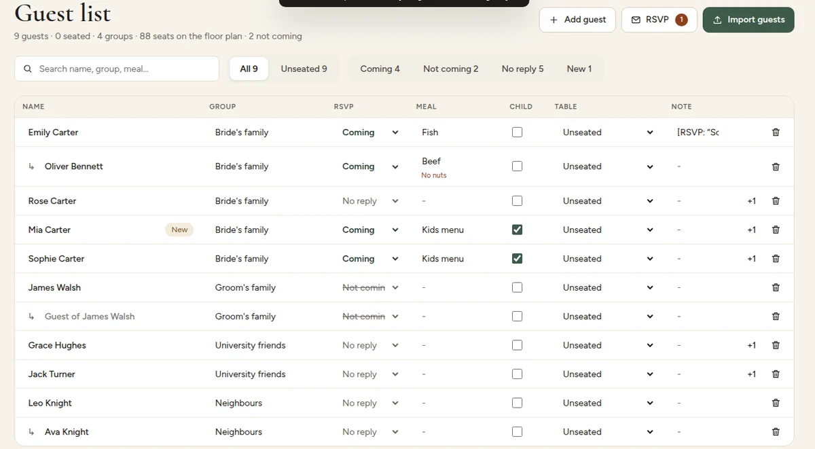Tick the child checkbox for Oliver Bennett
This screenshot has height=449, width=815.
pyautogui.click(x=517, y=166)
